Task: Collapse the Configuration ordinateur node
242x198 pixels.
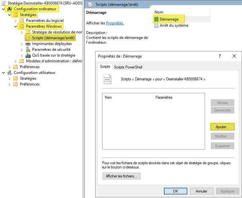Action: [x=4, y=9]
